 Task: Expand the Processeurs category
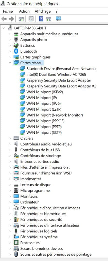pos(10,243)
